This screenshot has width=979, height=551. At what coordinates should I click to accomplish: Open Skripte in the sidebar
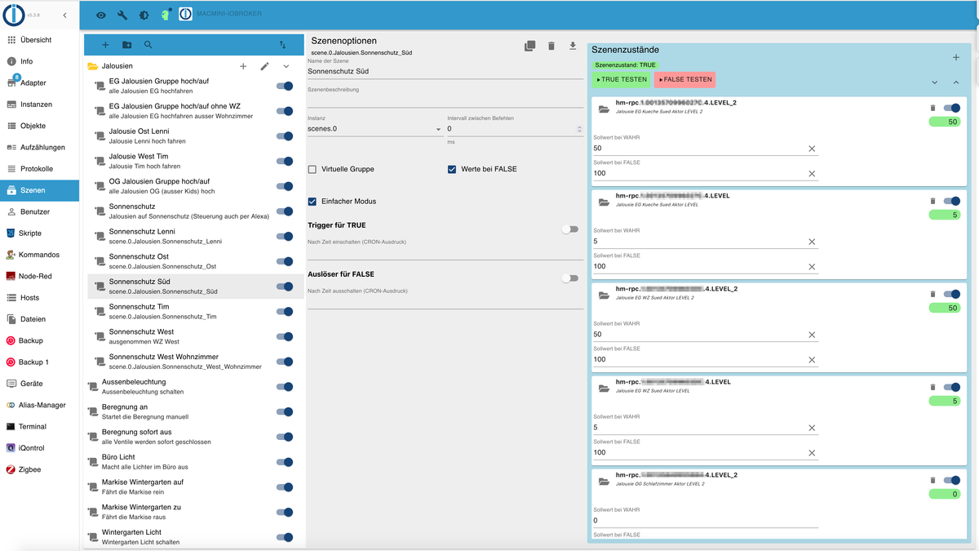coord(39,233)
